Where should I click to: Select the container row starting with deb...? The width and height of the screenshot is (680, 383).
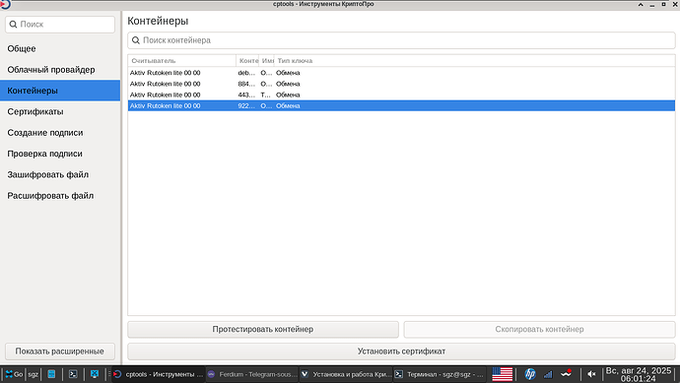point(401,73)
